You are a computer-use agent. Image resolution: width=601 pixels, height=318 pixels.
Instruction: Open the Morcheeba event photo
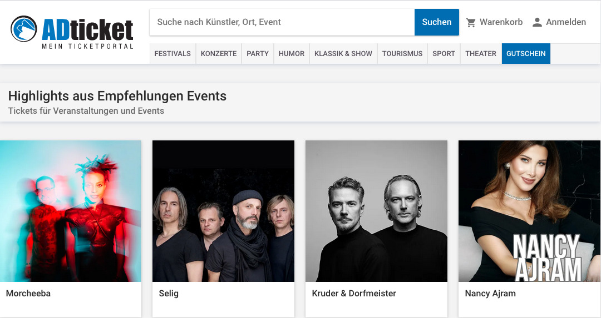[71, 211]
